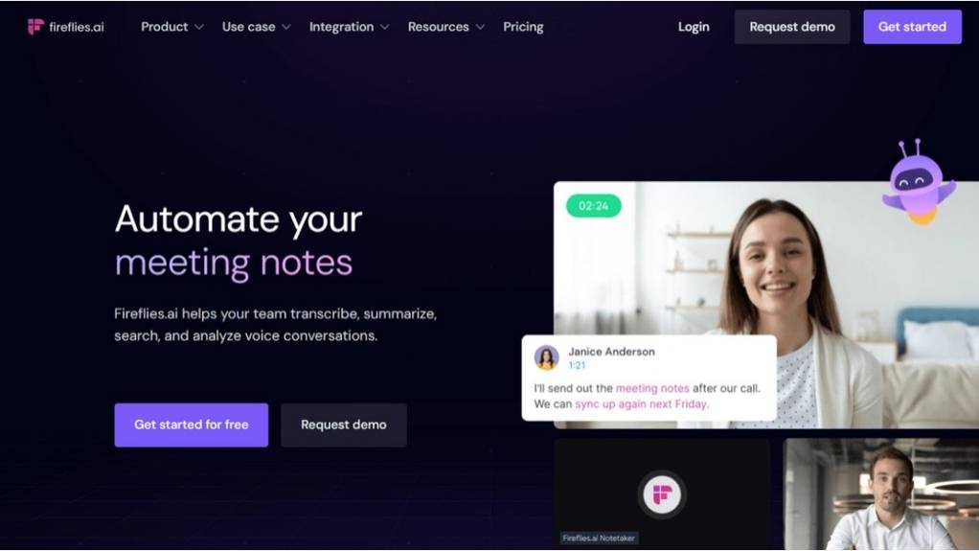Select the smiling woman's video tile
Image resolution: width=979 pixels, height=551 pixels.
click(766, 304)
